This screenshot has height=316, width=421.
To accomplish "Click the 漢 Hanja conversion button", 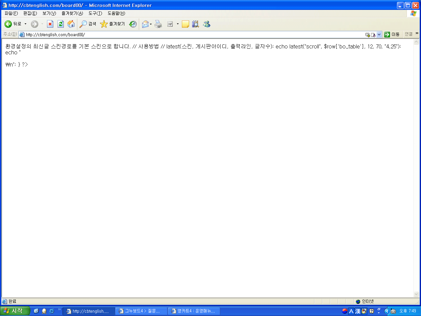I will (x=358, y=311).
